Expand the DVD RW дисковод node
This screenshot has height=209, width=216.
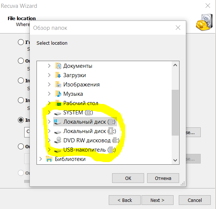49,140
